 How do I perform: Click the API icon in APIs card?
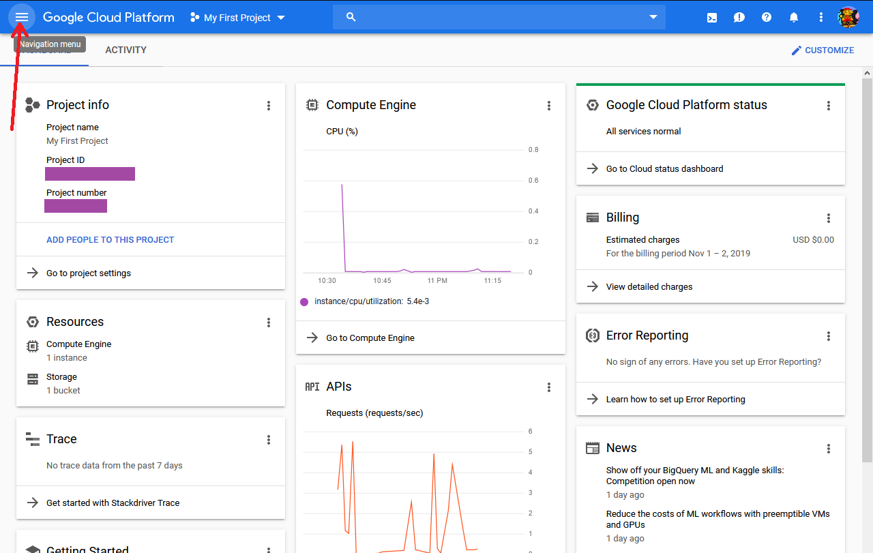point(312,387)
